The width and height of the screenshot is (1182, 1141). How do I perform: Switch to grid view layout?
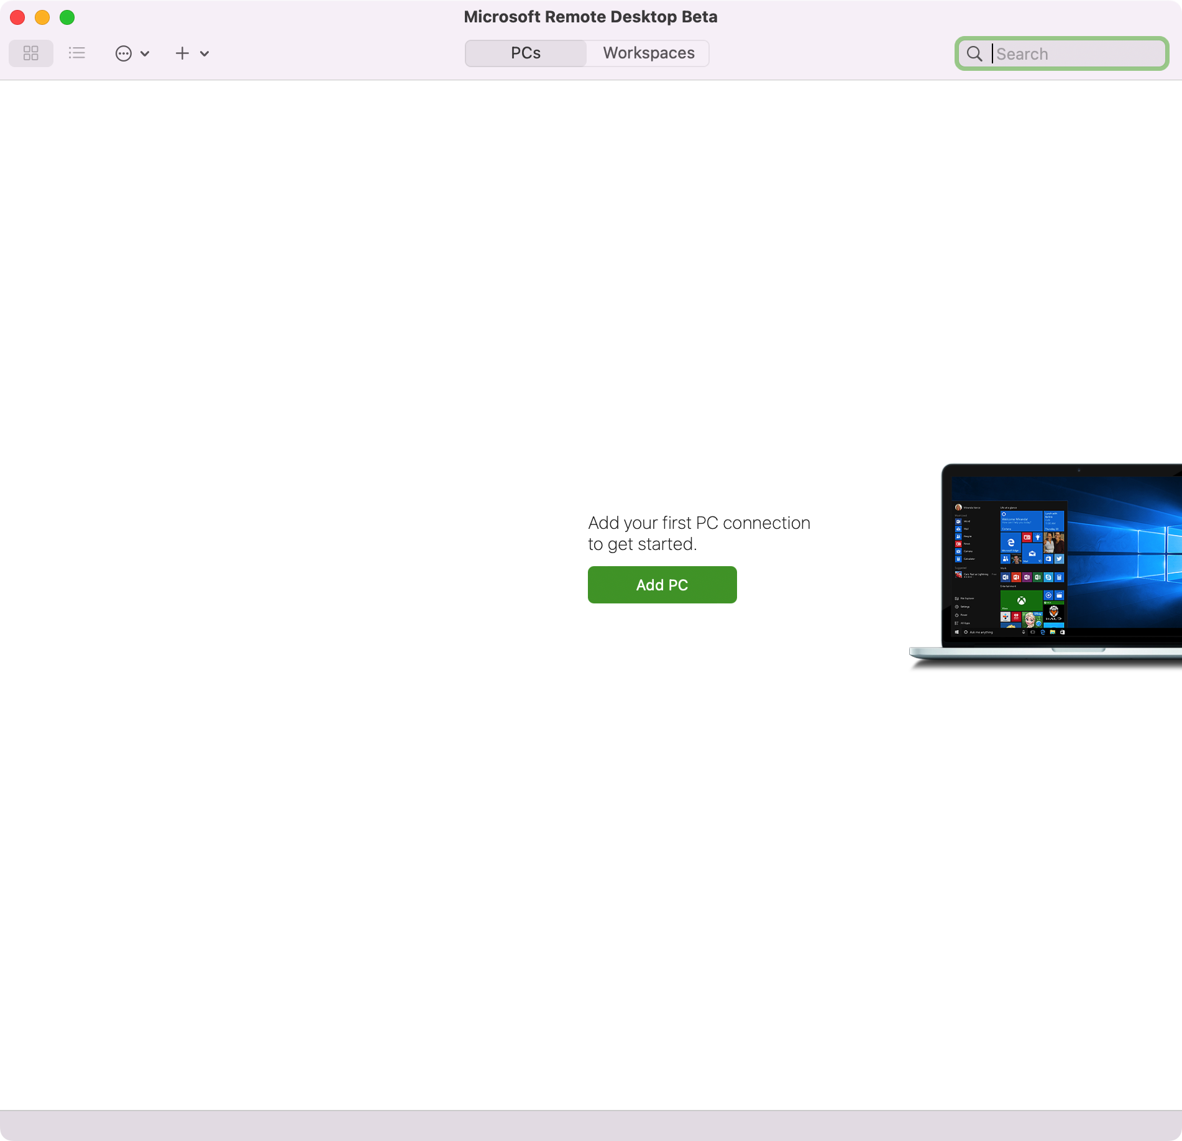[x=31, y=53]
